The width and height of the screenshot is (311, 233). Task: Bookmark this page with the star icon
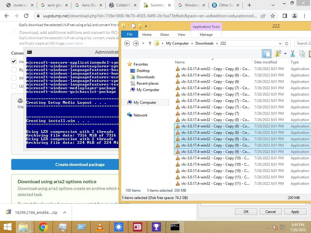[273, 16]
